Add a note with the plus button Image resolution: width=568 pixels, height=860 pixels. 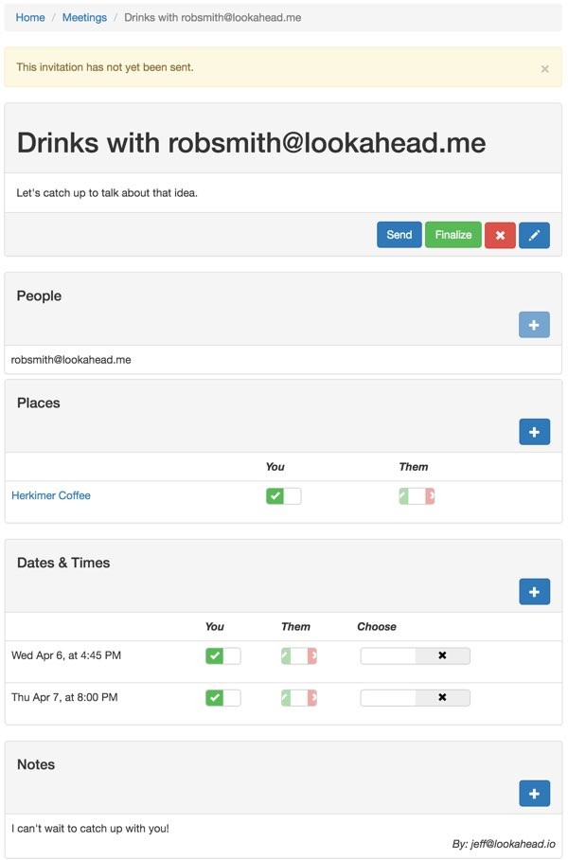coord(535,793)
